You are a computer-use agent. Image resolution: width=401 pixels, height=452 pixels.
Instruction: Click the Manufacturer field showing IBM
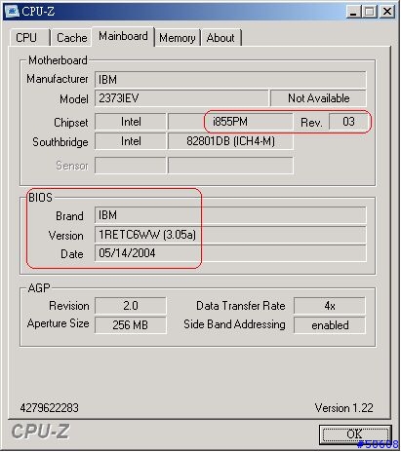230,80
